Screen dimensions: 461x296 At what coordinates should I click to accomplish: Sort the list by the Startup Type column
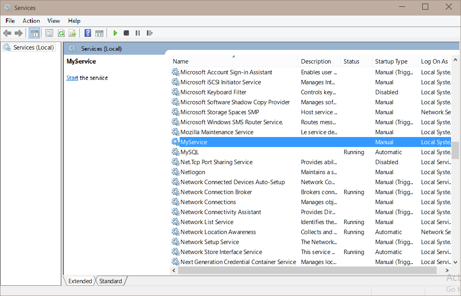391,62
